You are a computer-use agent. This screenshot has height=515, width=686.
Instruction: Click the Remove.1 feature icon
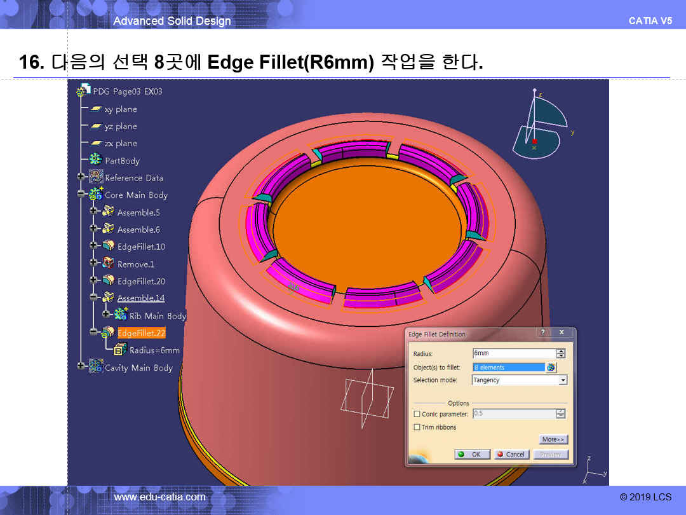pos(108,263)
